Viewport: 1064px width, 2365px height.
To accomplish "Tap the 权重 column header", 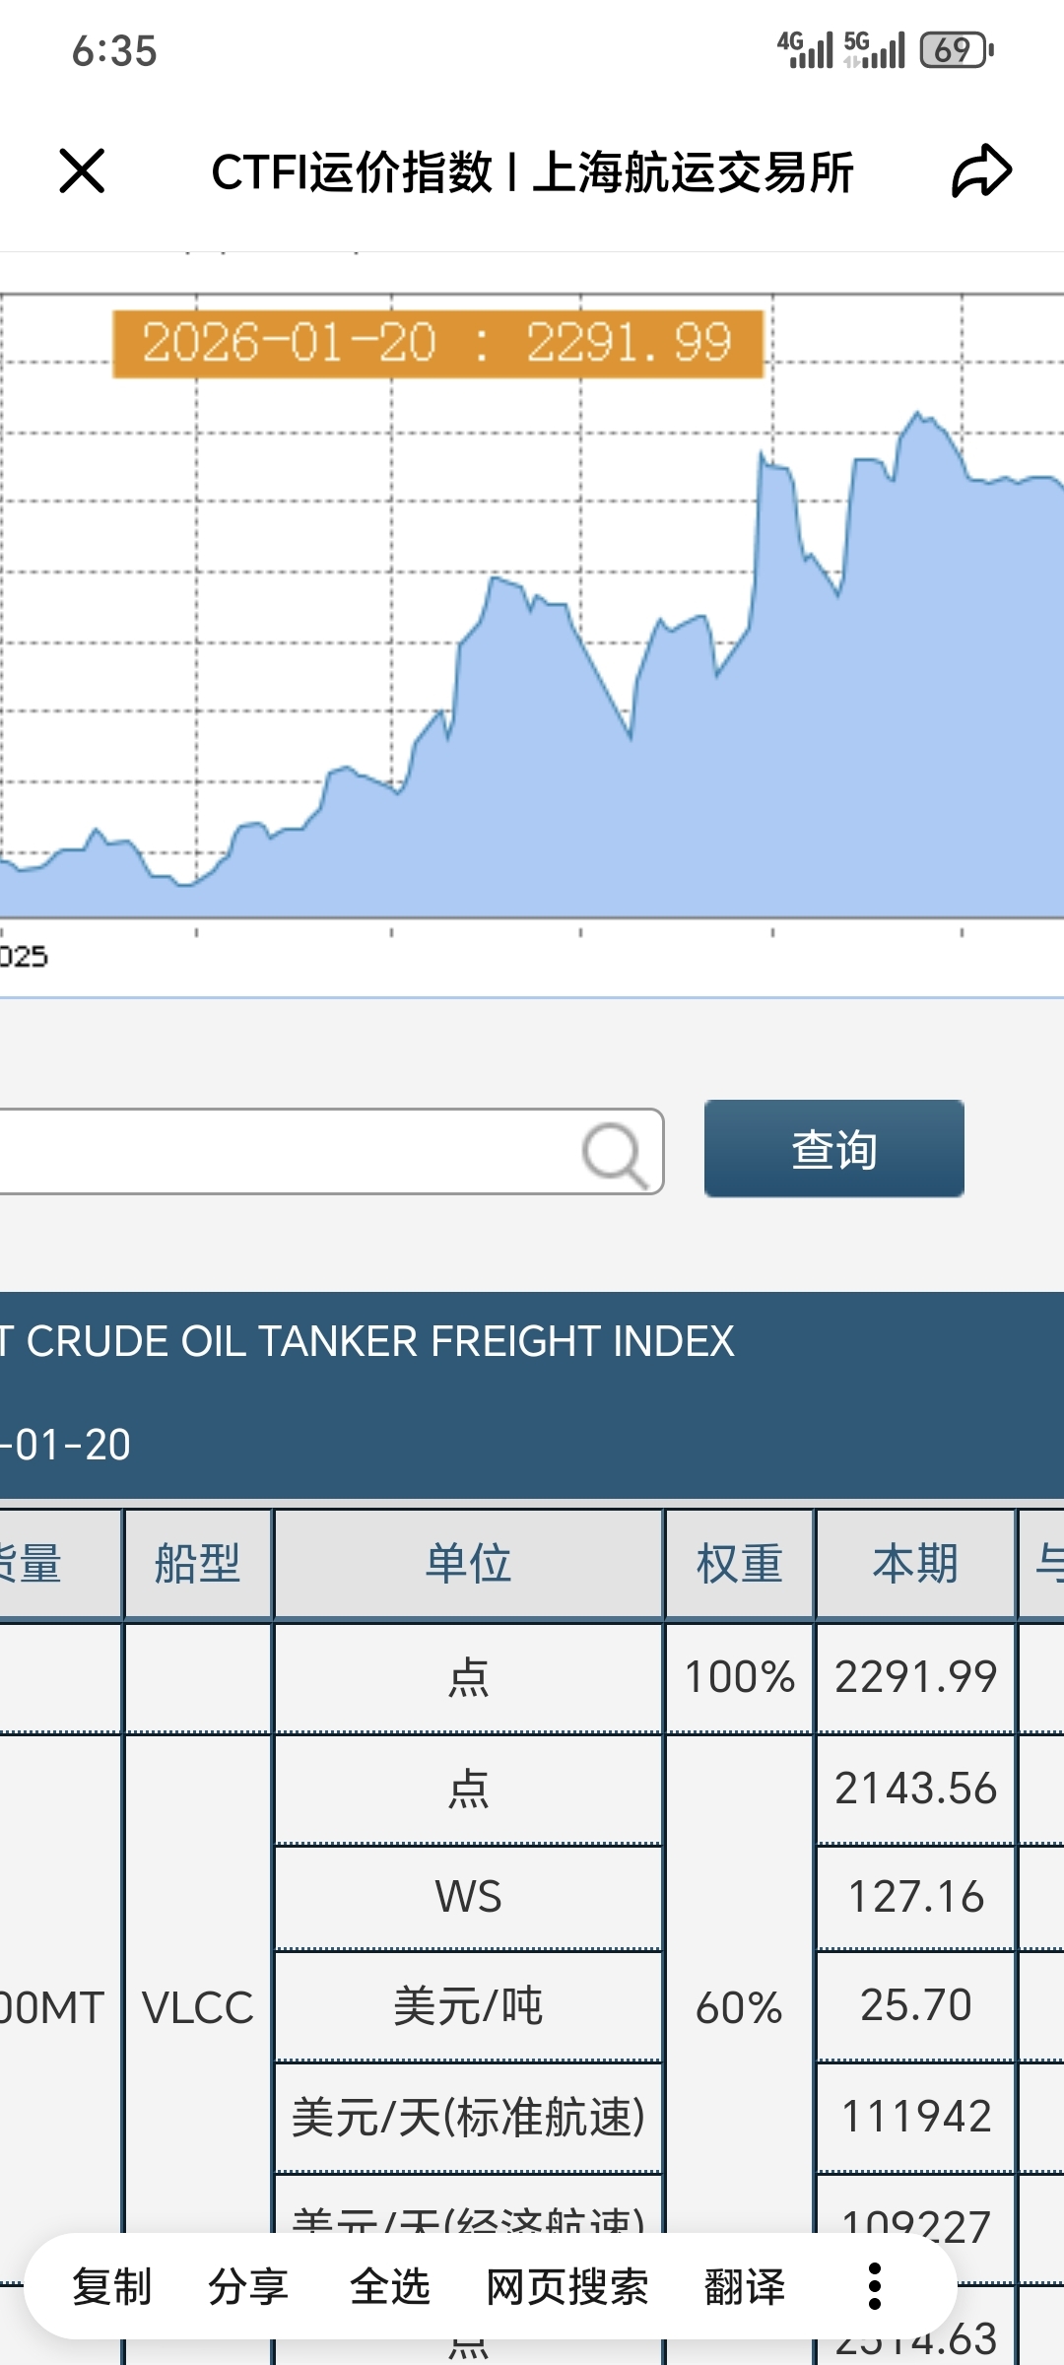I will pyautogui.click(x=739, y=1564).
